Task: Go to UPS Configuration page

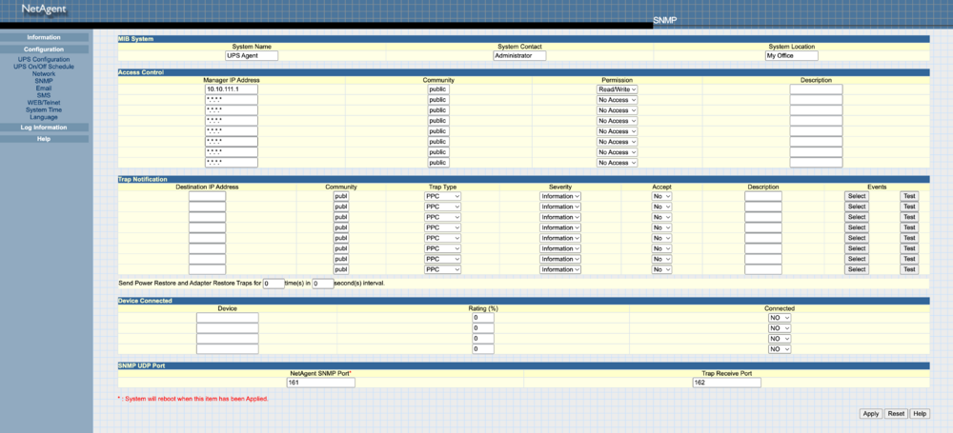Action: coord(44,60)
